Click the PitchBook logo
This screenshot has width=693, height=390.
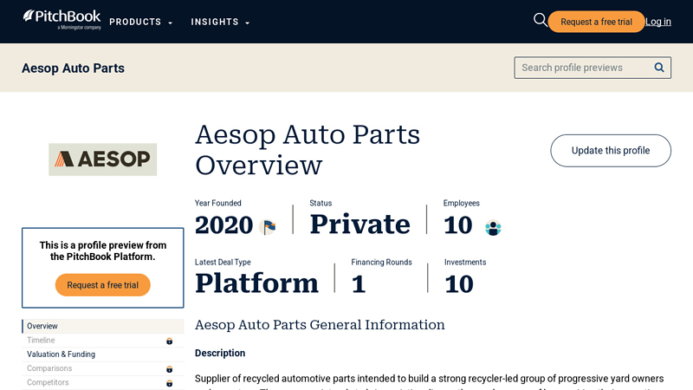click(x=62, y=20)
